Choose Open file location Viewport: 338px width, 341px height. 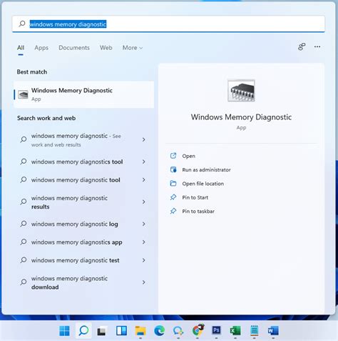click(x=203, y=184)
